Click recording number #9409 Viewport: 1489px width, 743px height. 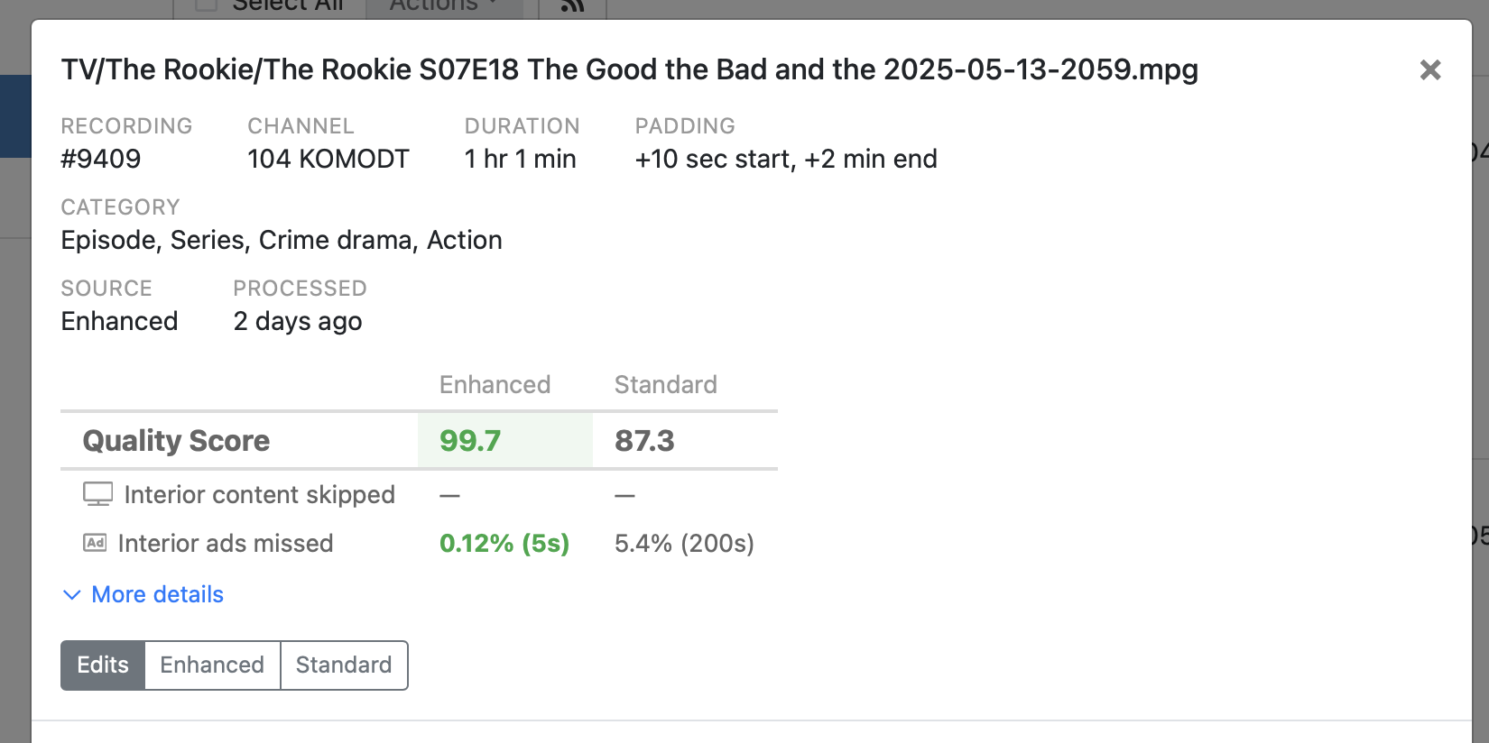(101, 159)
